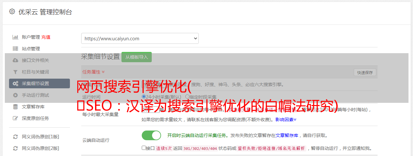Click the 301/302/403/404 status code text
413x156 pixels.
(x=200, y=148)
